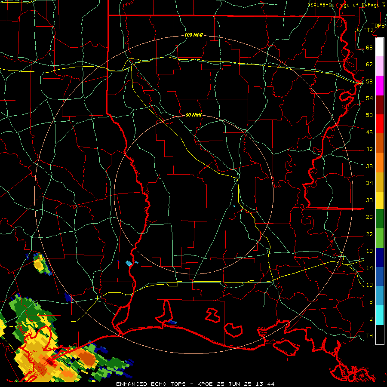Click the "13:44" timestamp
Screen dimensions: 387x387
coord(264,384)
